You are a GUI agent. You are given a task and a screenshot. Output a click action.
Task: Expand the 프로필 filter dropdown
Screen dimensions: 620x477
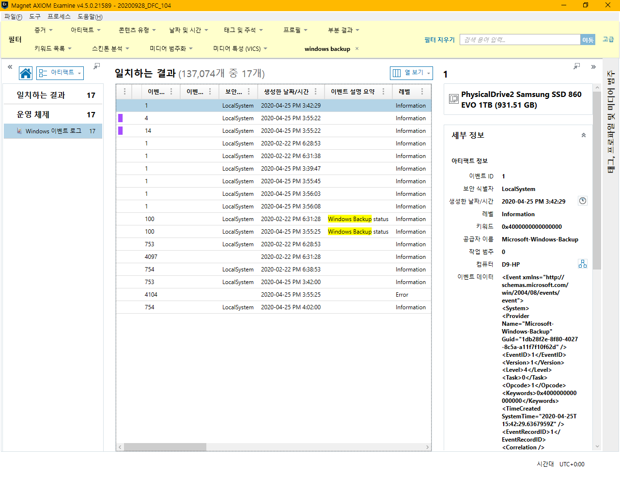pyautogui.click(x=295, y=30)
